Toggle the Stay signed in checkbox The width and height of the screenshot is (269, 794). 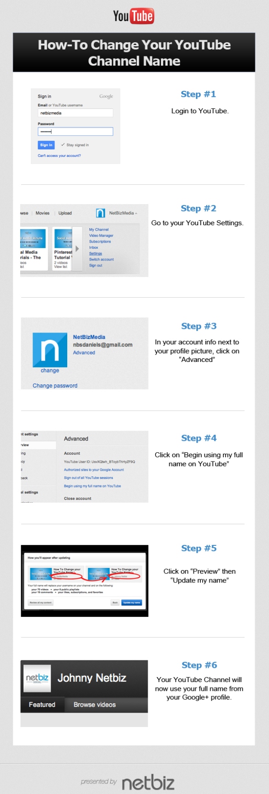63,145
